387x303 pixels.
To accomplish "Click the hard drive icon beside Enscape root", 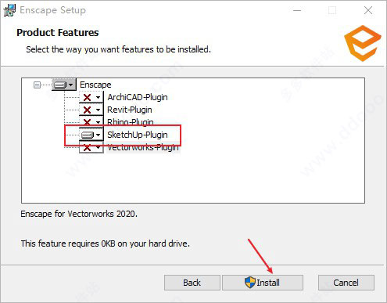I will coord(60,85).
